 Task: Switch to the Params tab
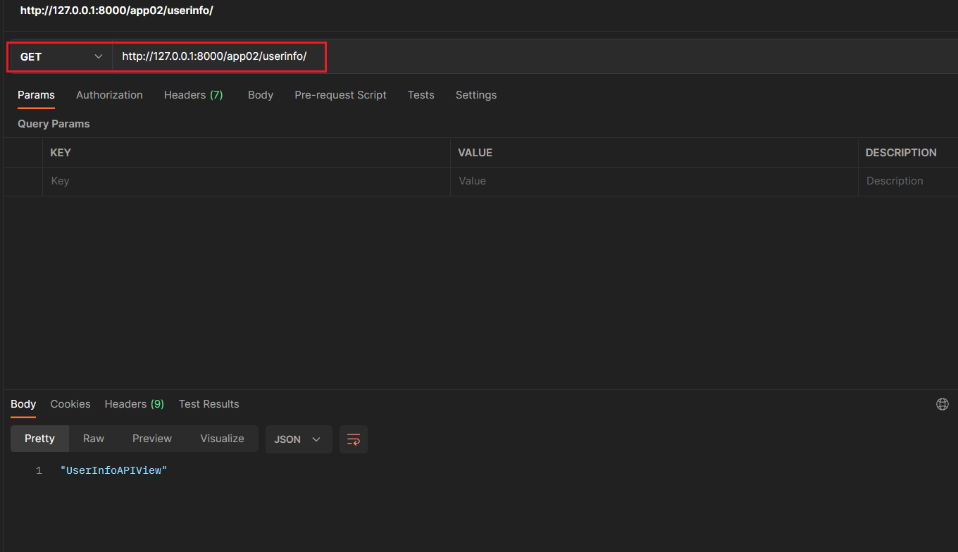pyautogui.click(x=36, y=95)
